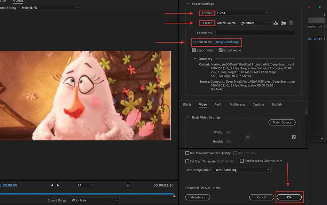Viewport: 327px width, 205px height.
Task: Confirm export by clicking OK
Action: pyautogui.click(x=289, y=197)
